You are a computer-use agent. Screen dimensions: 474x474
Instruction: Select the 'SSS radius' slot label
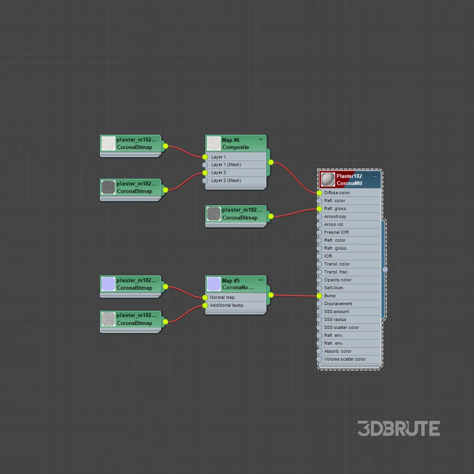[x=335, y=320]
